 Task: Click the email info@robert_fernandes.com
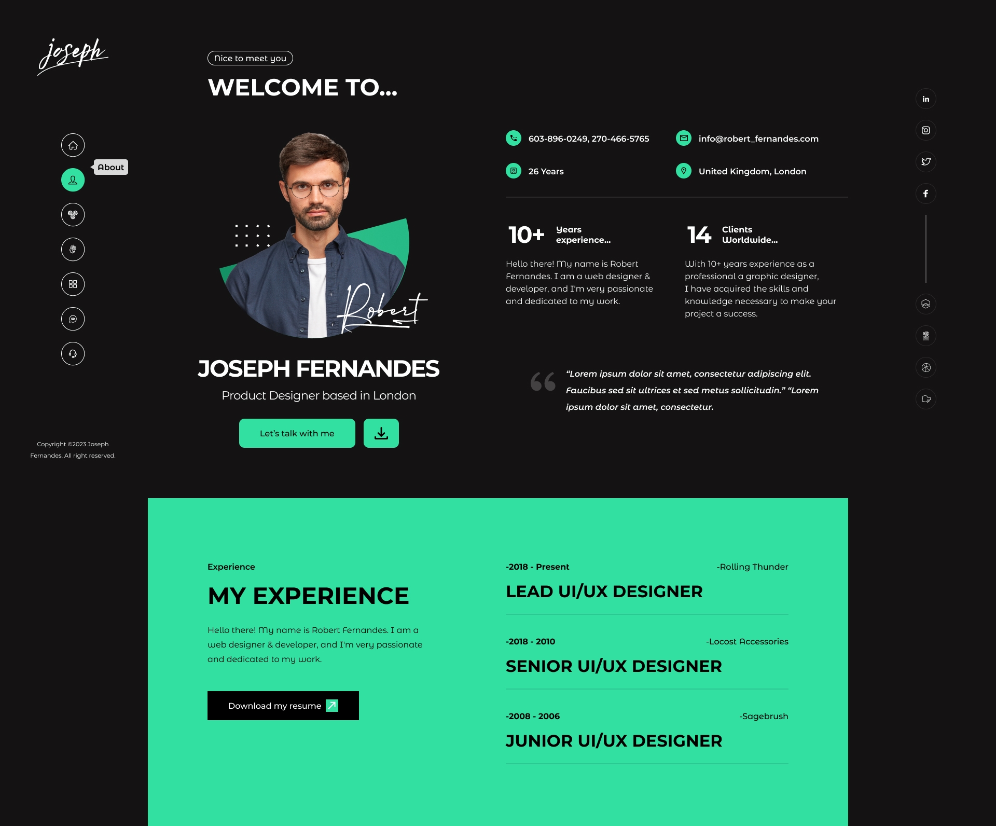point(758,138)
